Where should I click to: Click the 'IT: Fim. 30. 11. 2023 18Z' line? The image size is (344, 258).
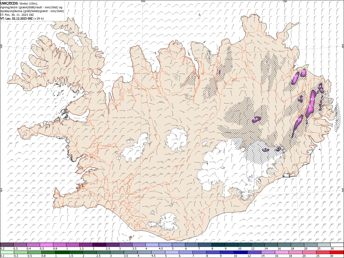point(17,15)
